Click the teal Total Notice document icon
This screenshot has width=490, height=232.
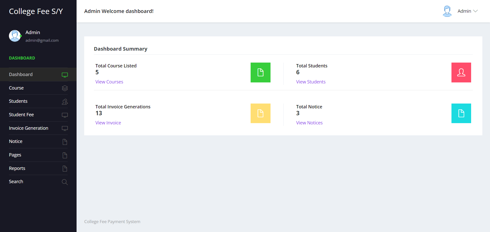461,113
